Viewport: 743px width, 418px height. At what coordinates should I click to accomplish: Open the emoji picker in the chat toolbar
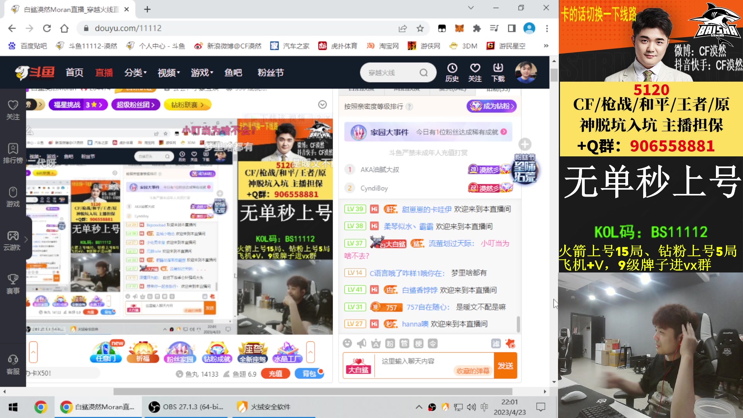[348, 343]
